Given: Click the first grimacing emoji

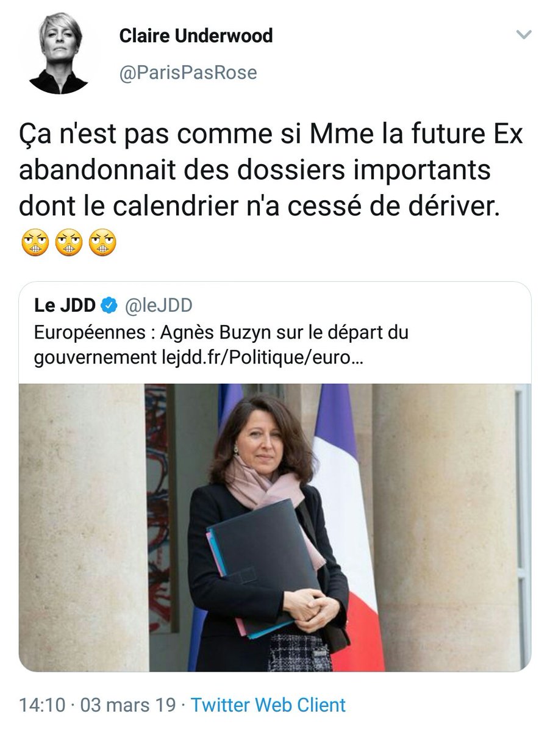Looking at the screenshot, I should (34, 243).
